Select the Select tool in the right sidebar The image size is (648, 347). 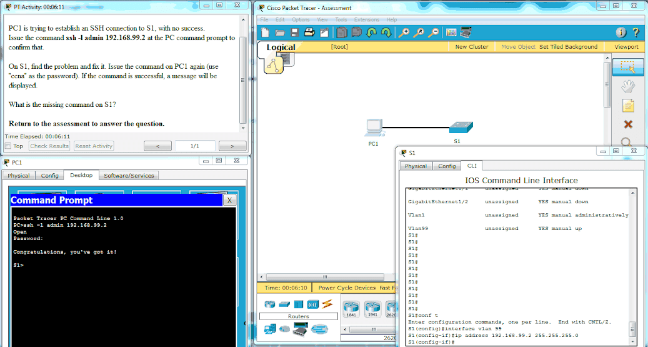click(628, 67)
